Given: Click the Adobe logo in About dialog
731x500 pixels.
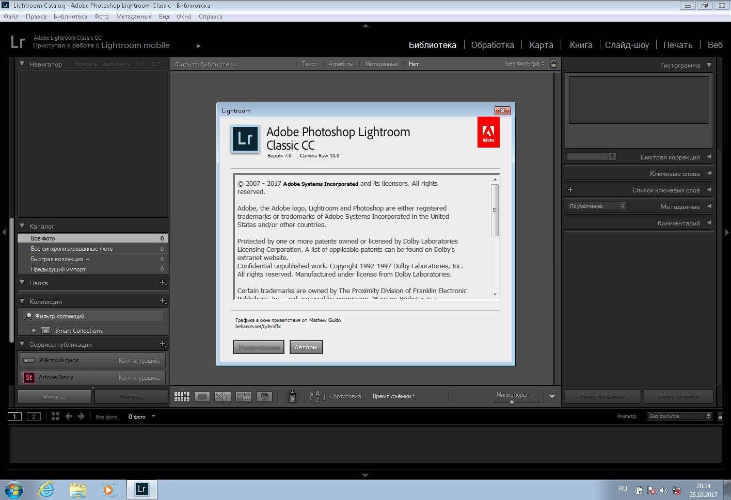Looking at the screenshot, I should [488, 133].
